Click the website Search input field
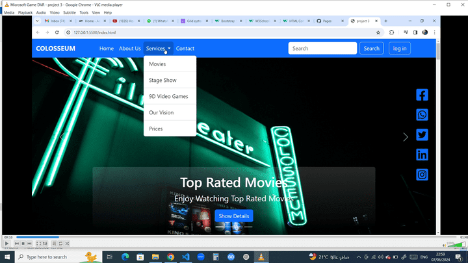This screenshot has height=263, width=468. (322, 48)
